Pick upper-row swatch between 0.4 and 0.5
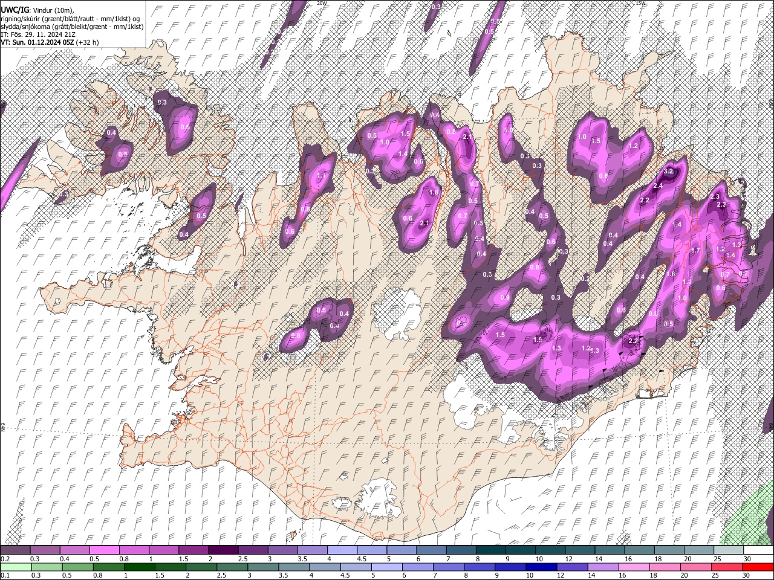The height and width of the screenshot is (580, 774). pyautogui.click(x=74, y=550)
